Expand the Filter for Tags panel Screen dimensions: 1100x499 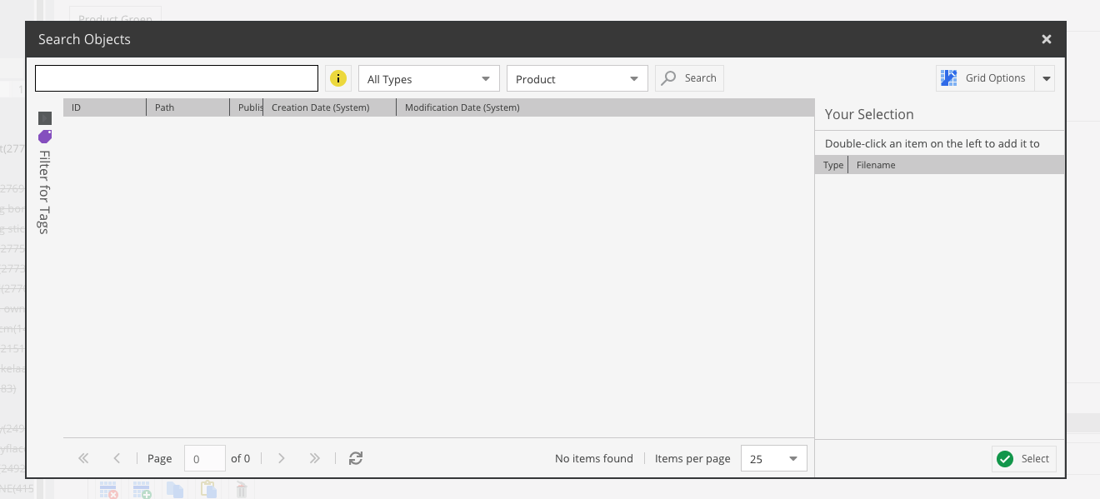click(45, 118)
